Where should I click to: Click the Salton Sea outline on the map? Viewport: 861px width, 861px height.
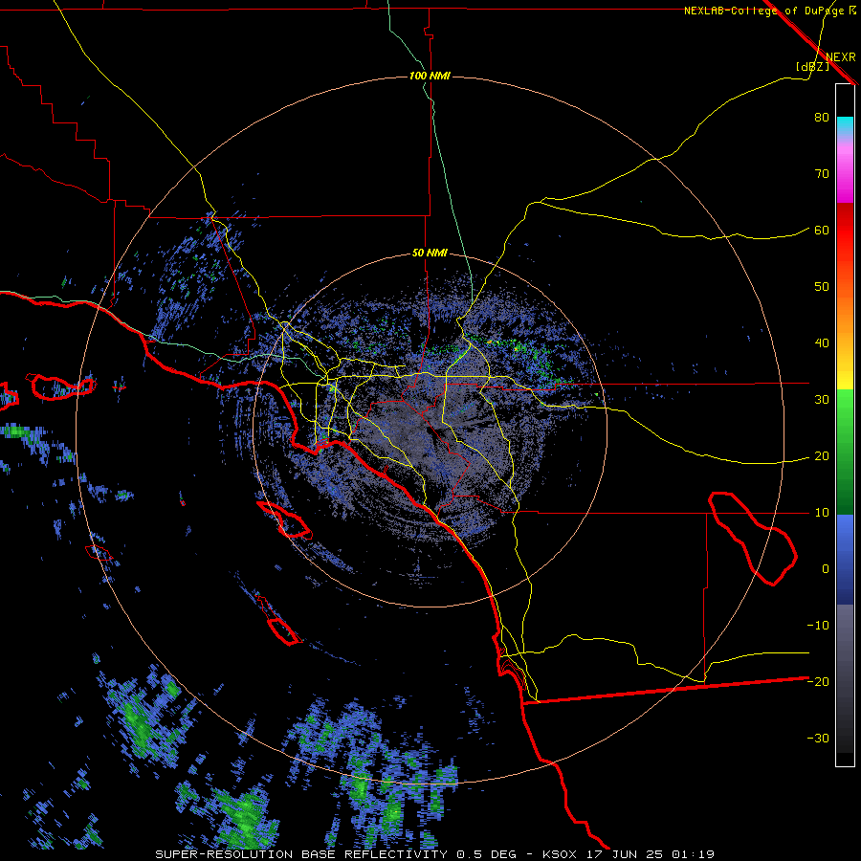click(752, 538)
